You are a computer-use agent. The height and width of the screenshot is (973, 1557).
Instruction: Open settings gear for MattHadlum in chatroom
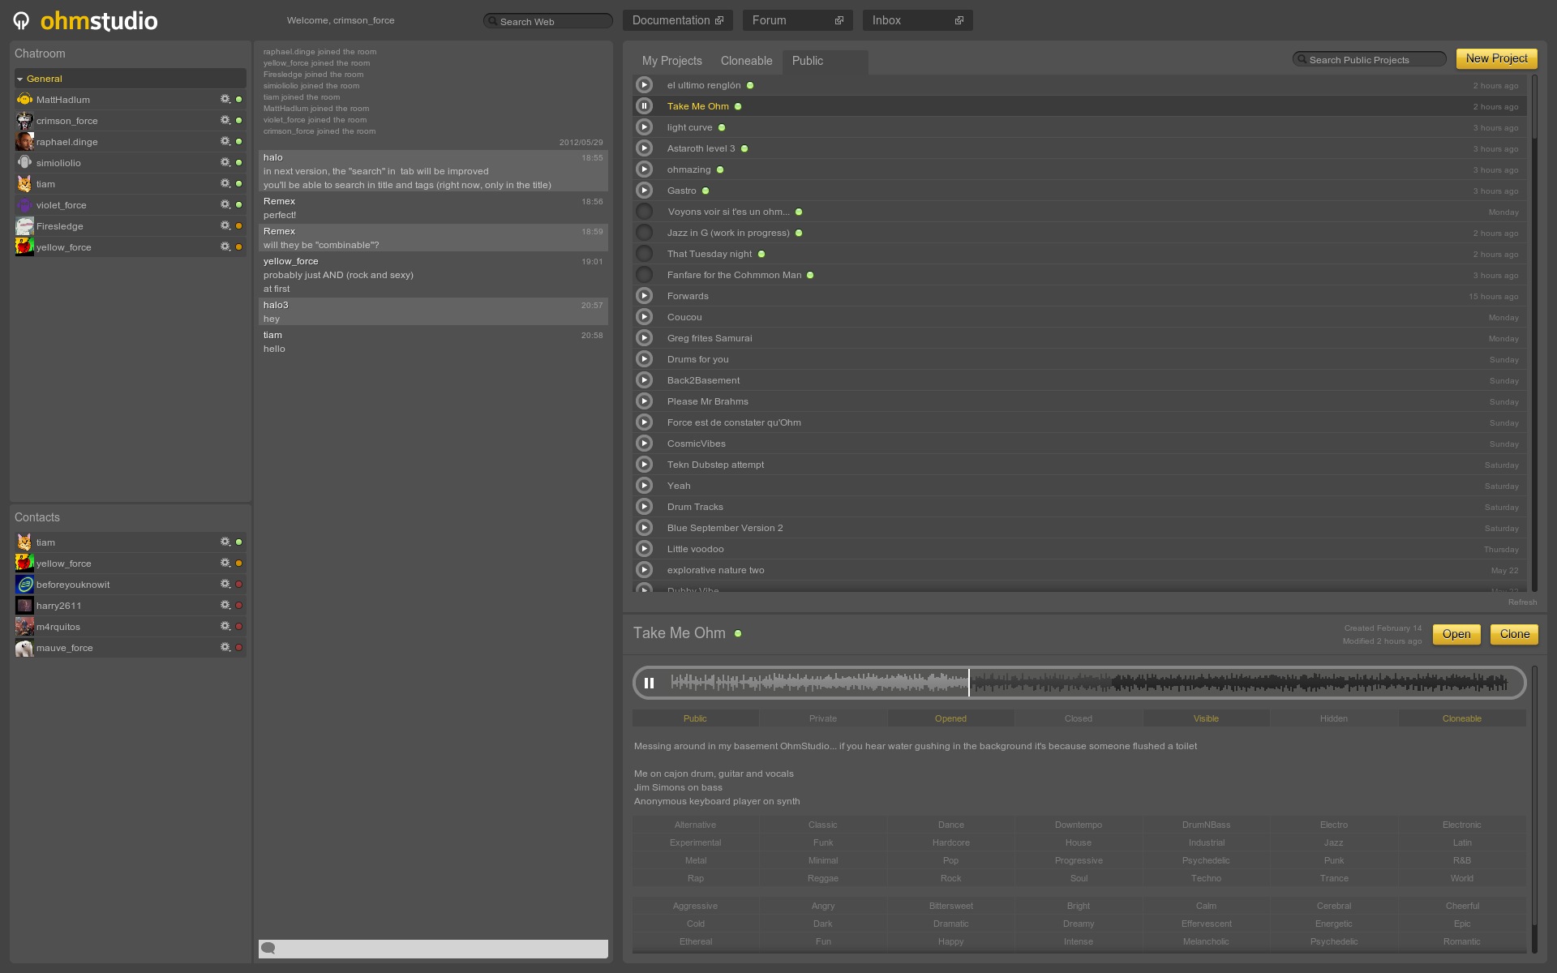pyautogui.click(x=225, y=99)
